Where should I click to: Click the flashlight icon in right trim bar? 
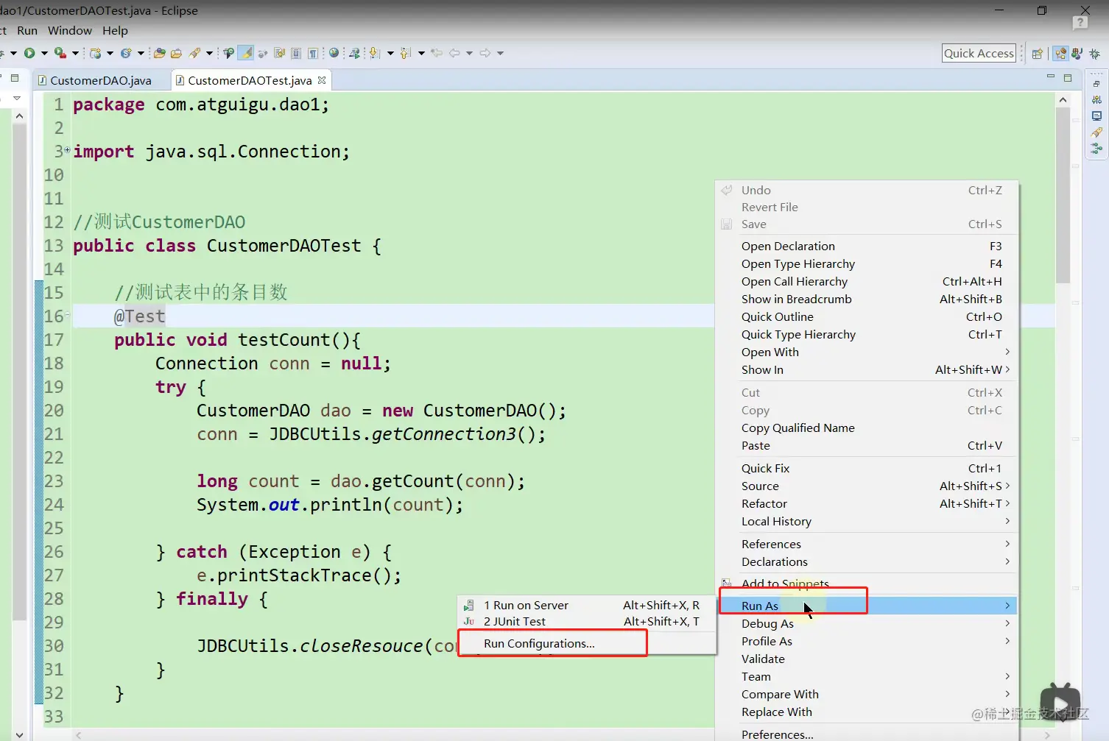1096,132
